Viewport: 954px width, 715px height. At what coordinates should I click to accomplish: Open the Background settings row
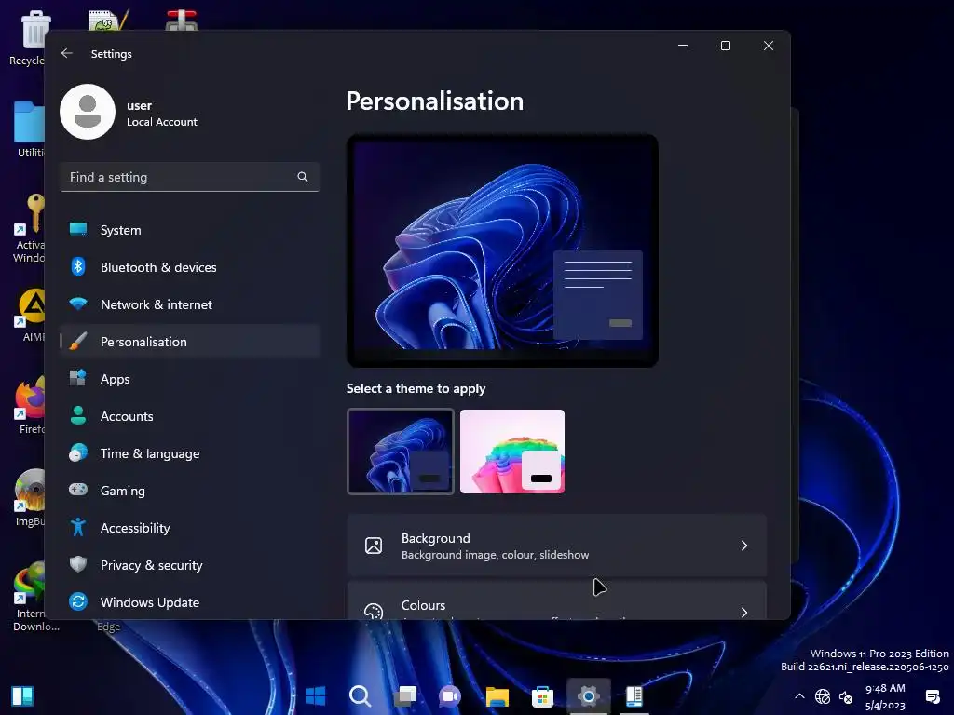point(557,546)
